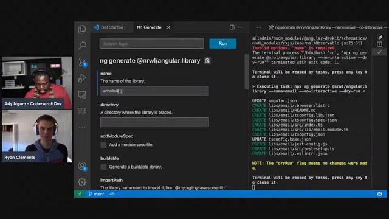Image resolution: width=389 pixels, height=219 pixels.
Task: Toggle the addModuleSpec checkbox
Action: 103,145
